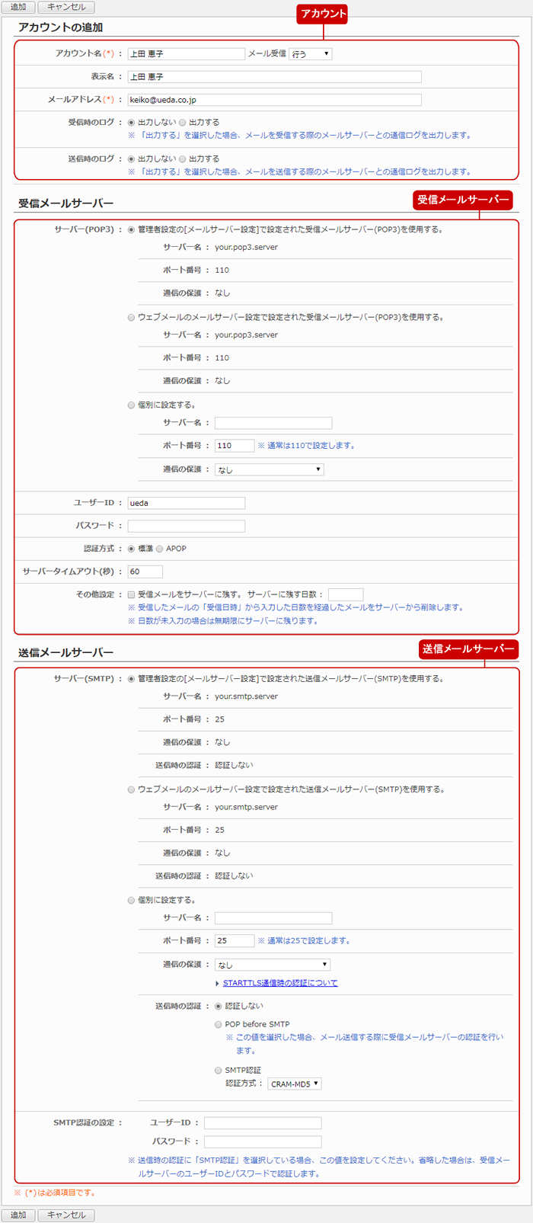The image size is (533, 1223).
Task: Click the SMTP認証 ユーザーID field
Action: 263,1123
